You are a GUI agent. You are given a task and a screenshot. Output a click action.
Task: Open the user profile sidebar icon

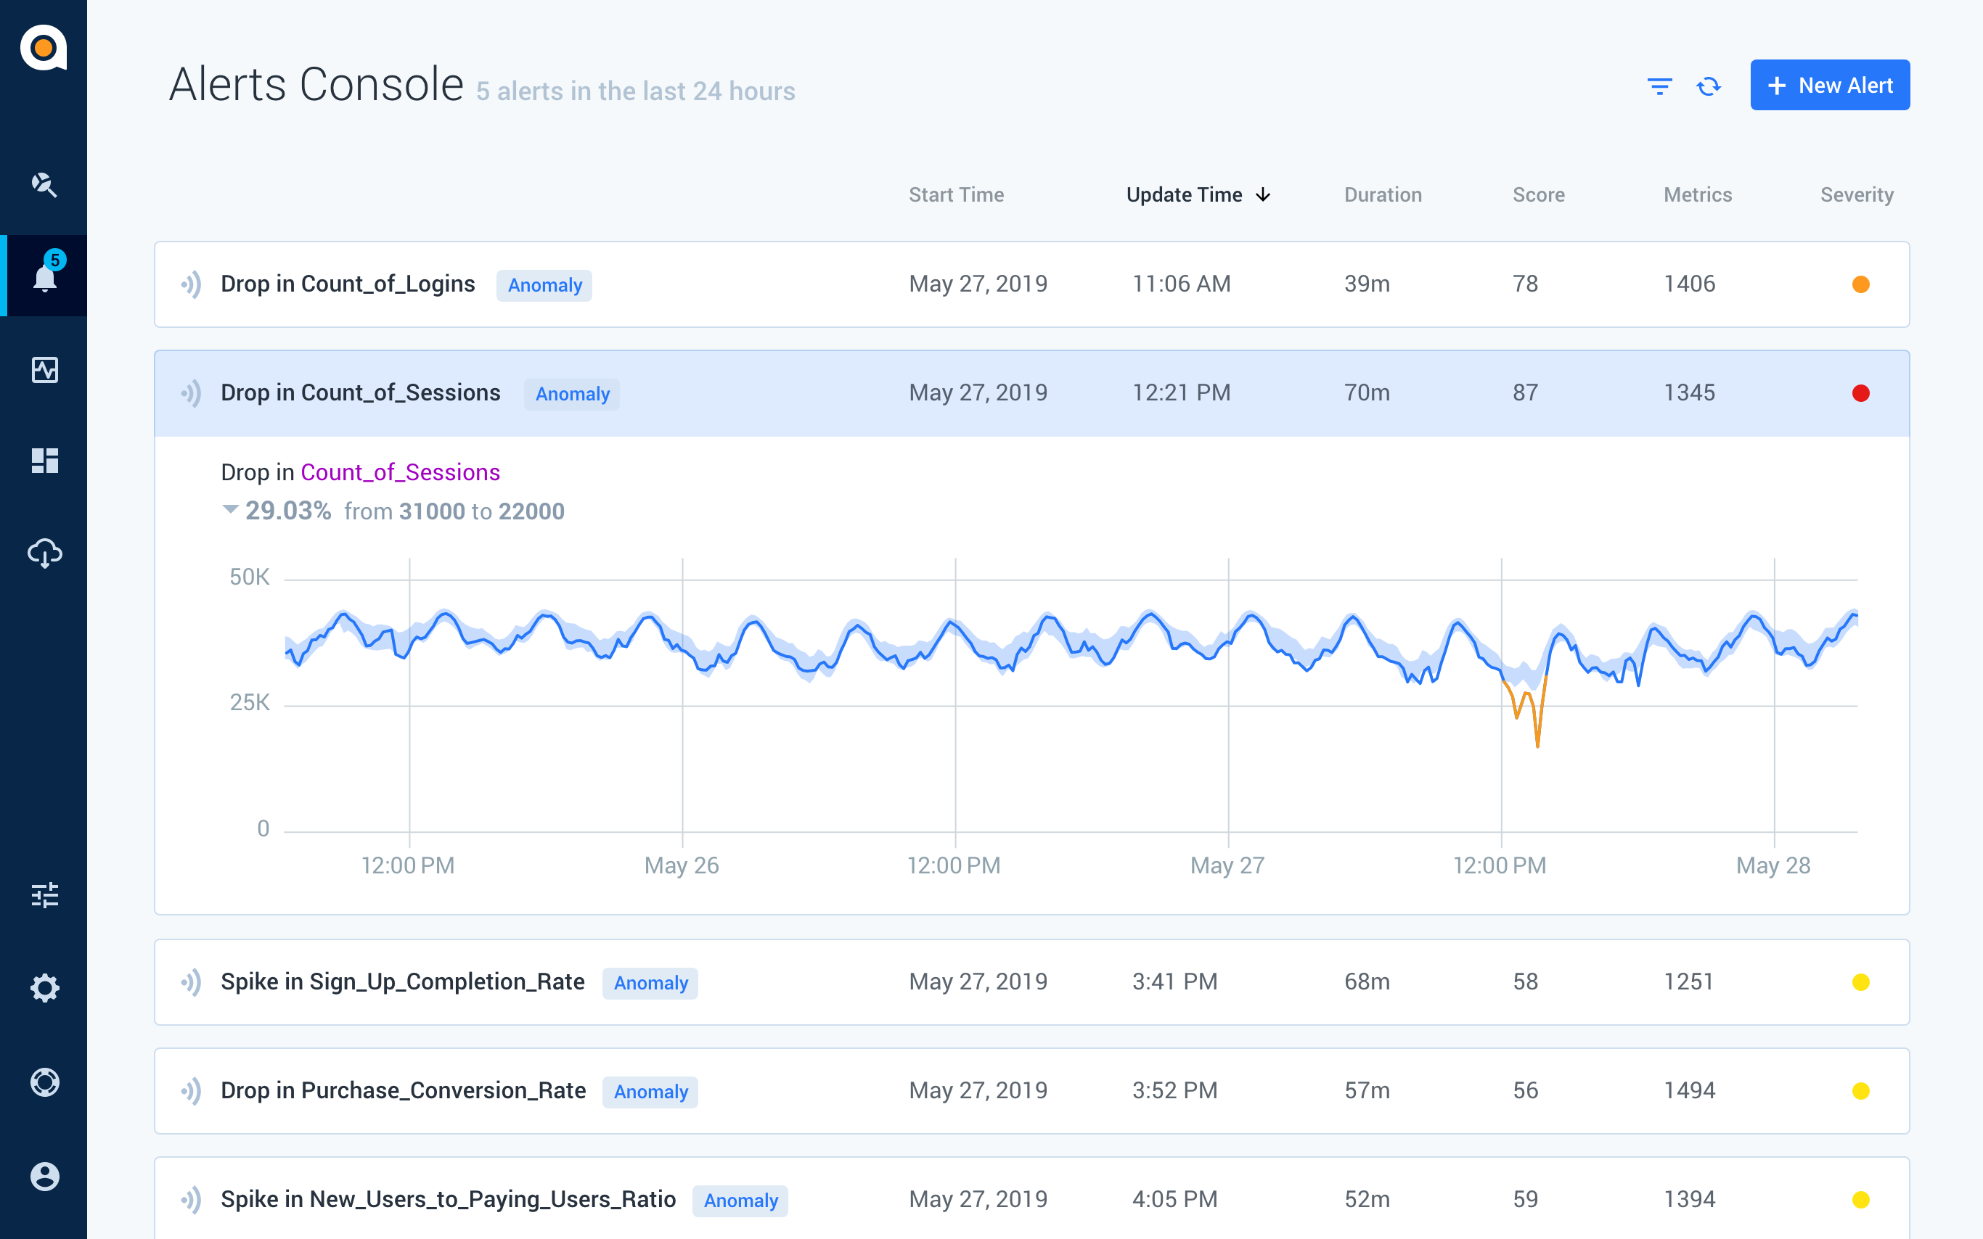pyautogui.click(x=44, y=1177)
